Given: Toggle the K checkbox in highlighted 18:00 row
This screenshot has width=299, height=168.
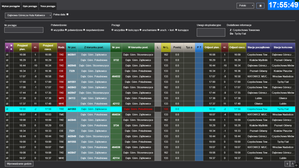Looking at the screenshot, I should [x=7, y=109].
